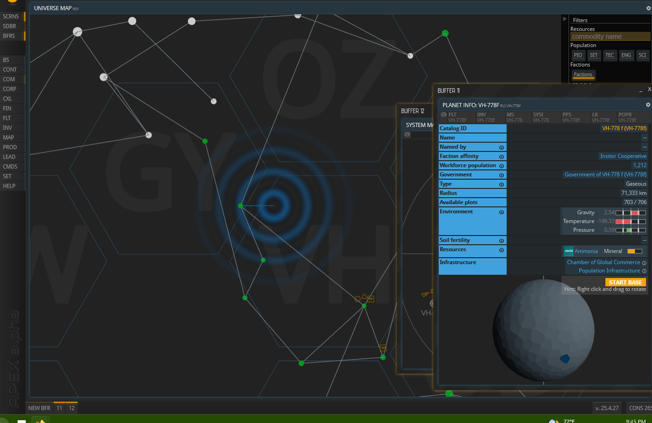Click NEW BFR button in bottom bar
652x423 pixels.
pos(39,408)
